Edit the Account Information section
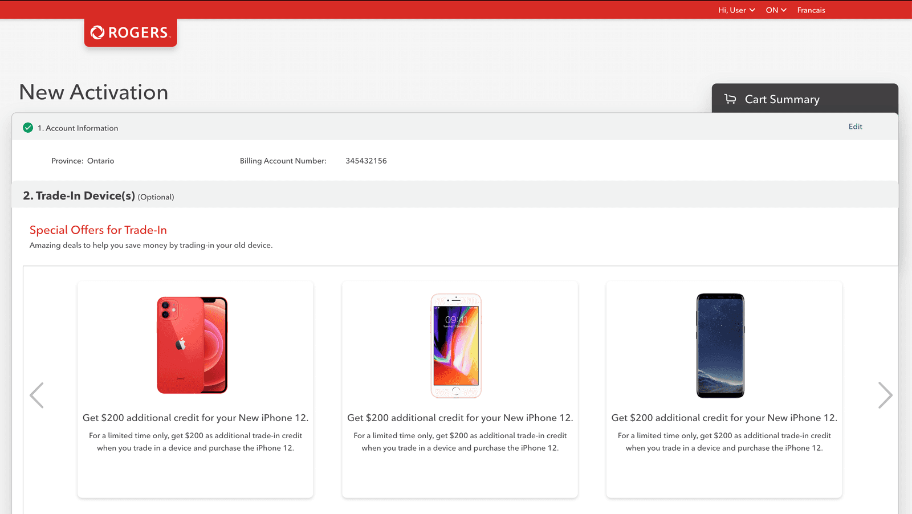Screen dimensions: 912x514 855,127
